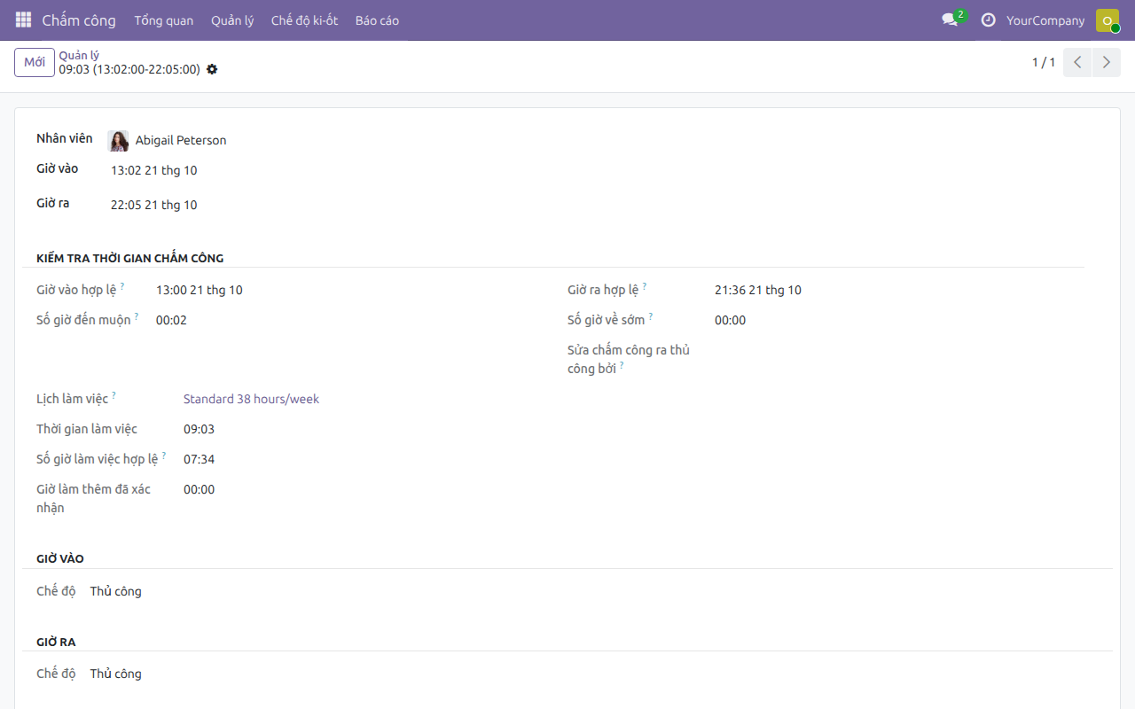Open the Báo cáo menu
This screenshot has width=1135, height=709.
click(377, 20)
